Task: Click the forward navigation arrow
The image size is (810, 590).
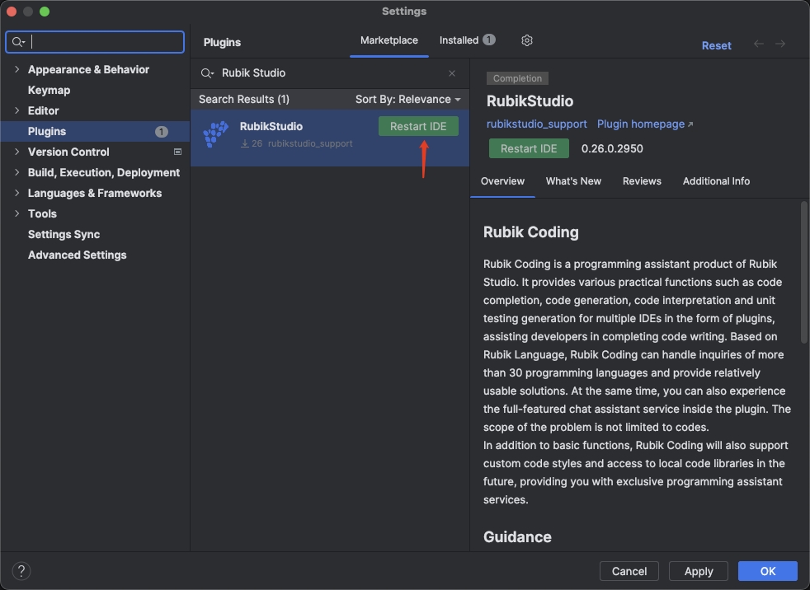Action: [780, 44]
